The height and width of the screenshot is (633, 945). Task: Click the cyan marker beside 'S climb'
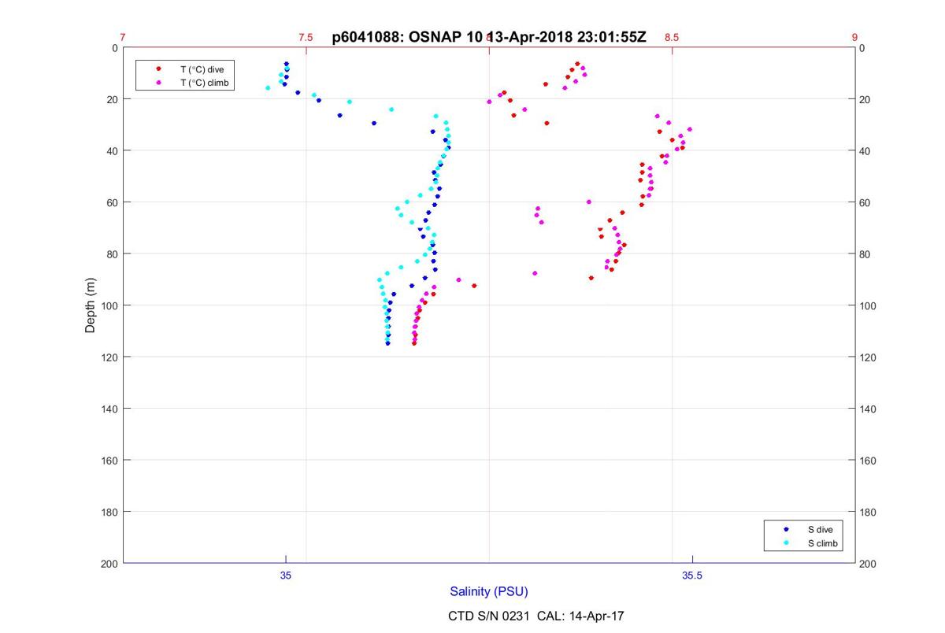(x=786, y=543)
